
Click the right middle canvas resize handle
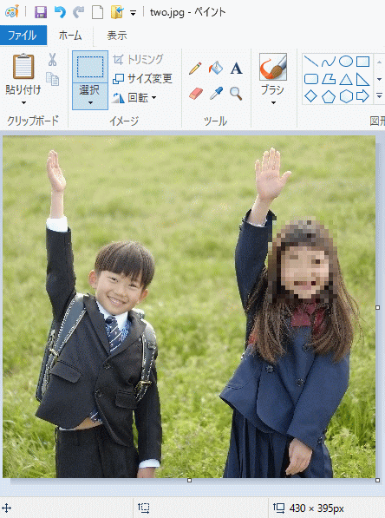(378, 307)
